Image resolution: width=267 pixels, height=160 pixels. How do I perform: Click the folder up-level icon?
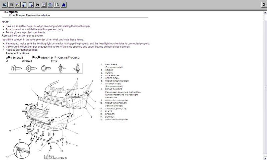pyautogui.click(x=18, y=5)
